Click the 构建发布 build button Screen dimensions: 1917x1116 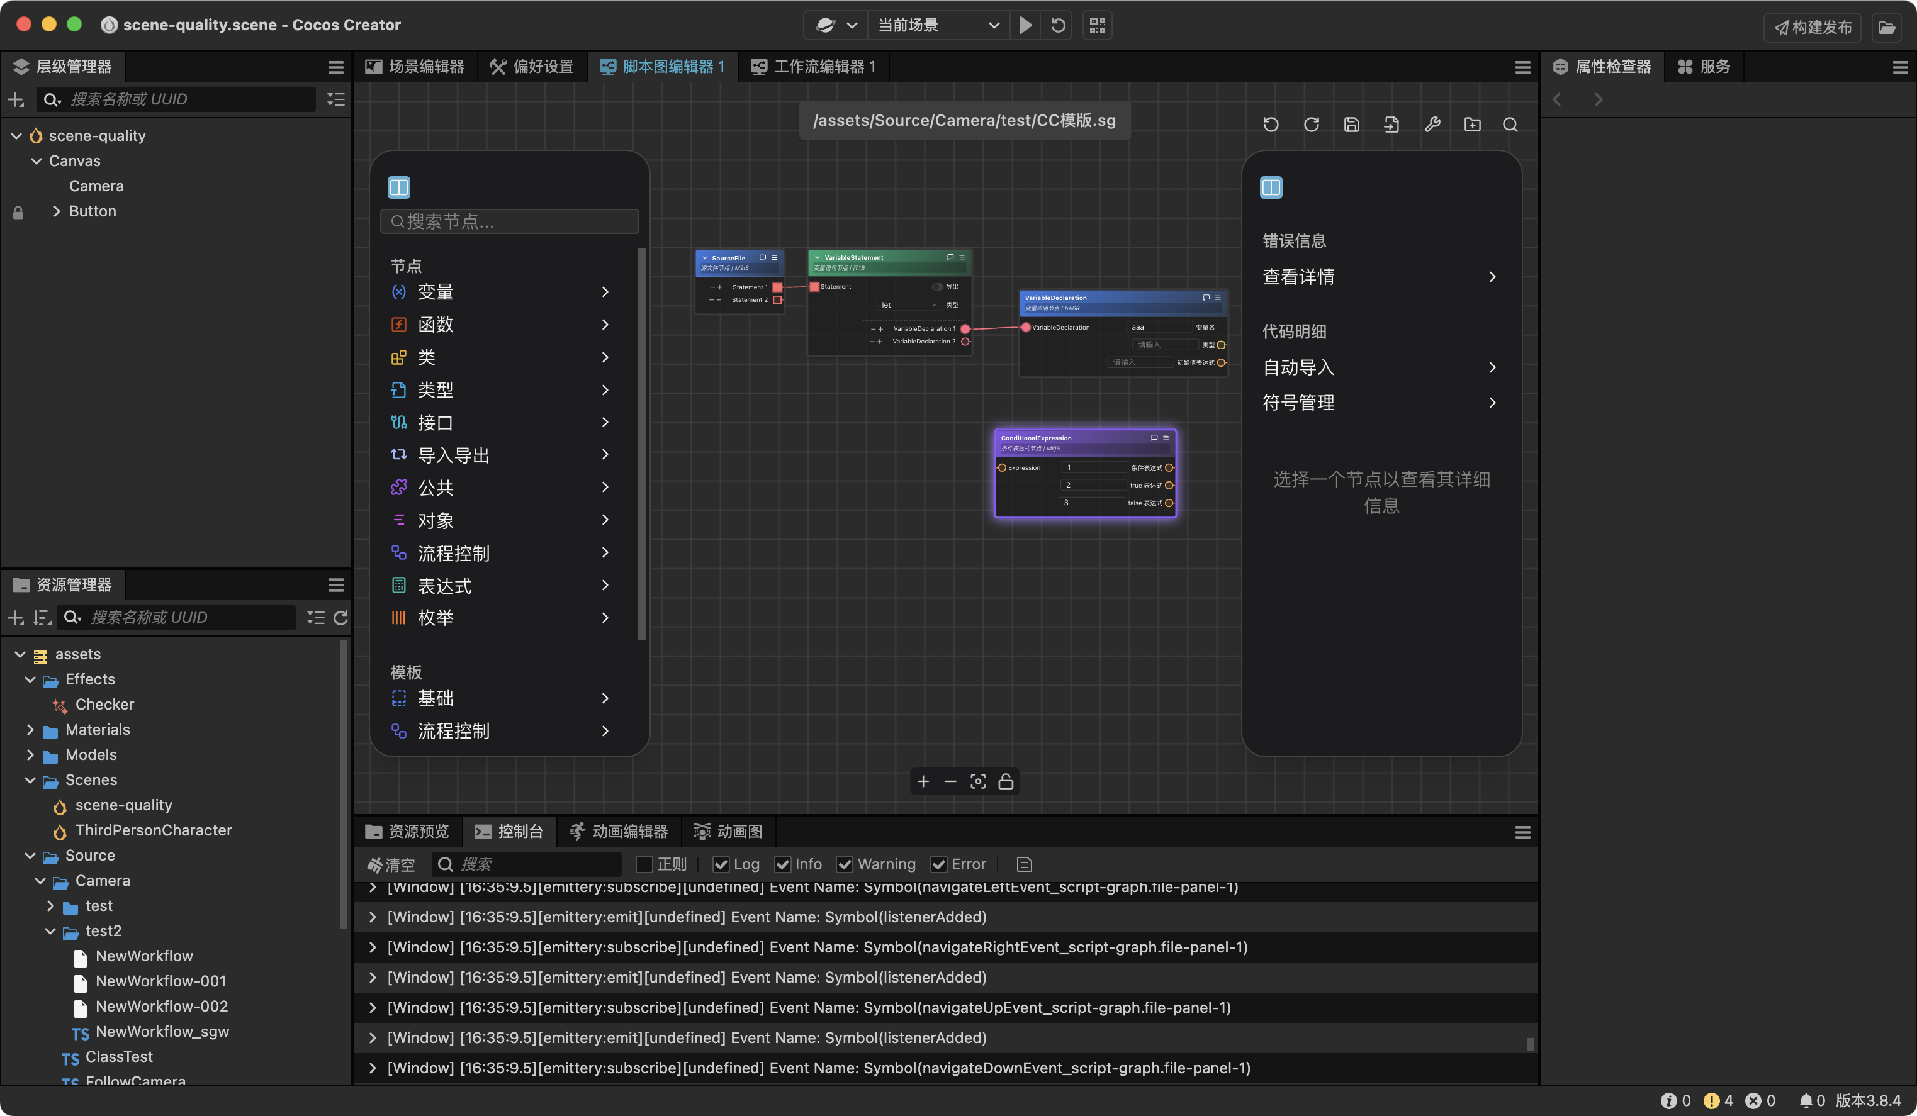(1812, 28)
